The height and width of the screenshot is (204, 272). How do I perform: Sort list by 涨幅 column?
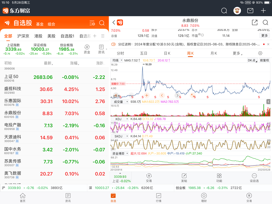click(x=74, y=63)
